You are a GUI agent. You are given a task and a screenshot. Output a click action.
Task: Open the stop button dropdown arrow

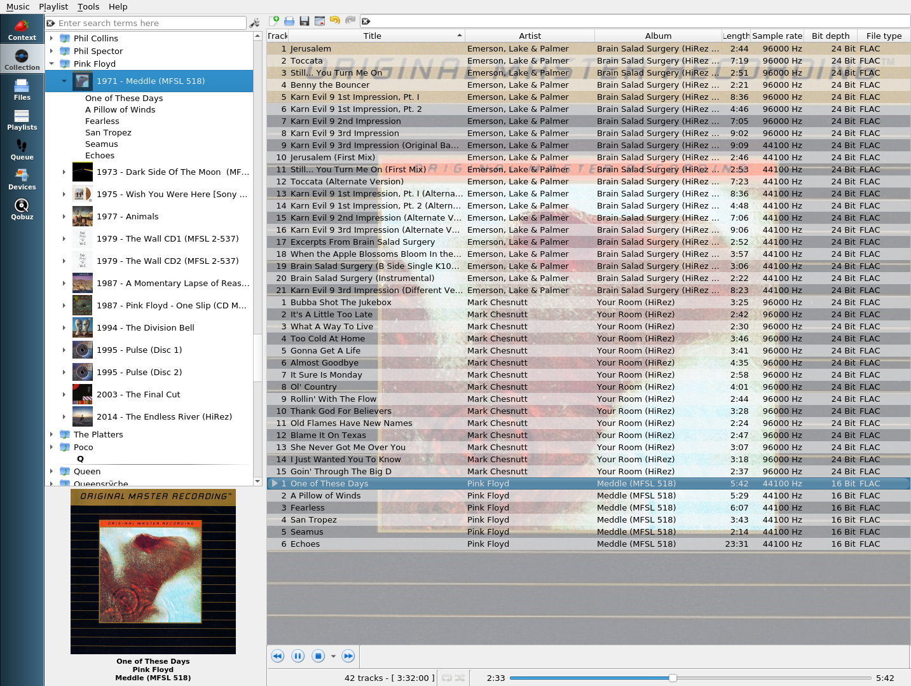333,657
